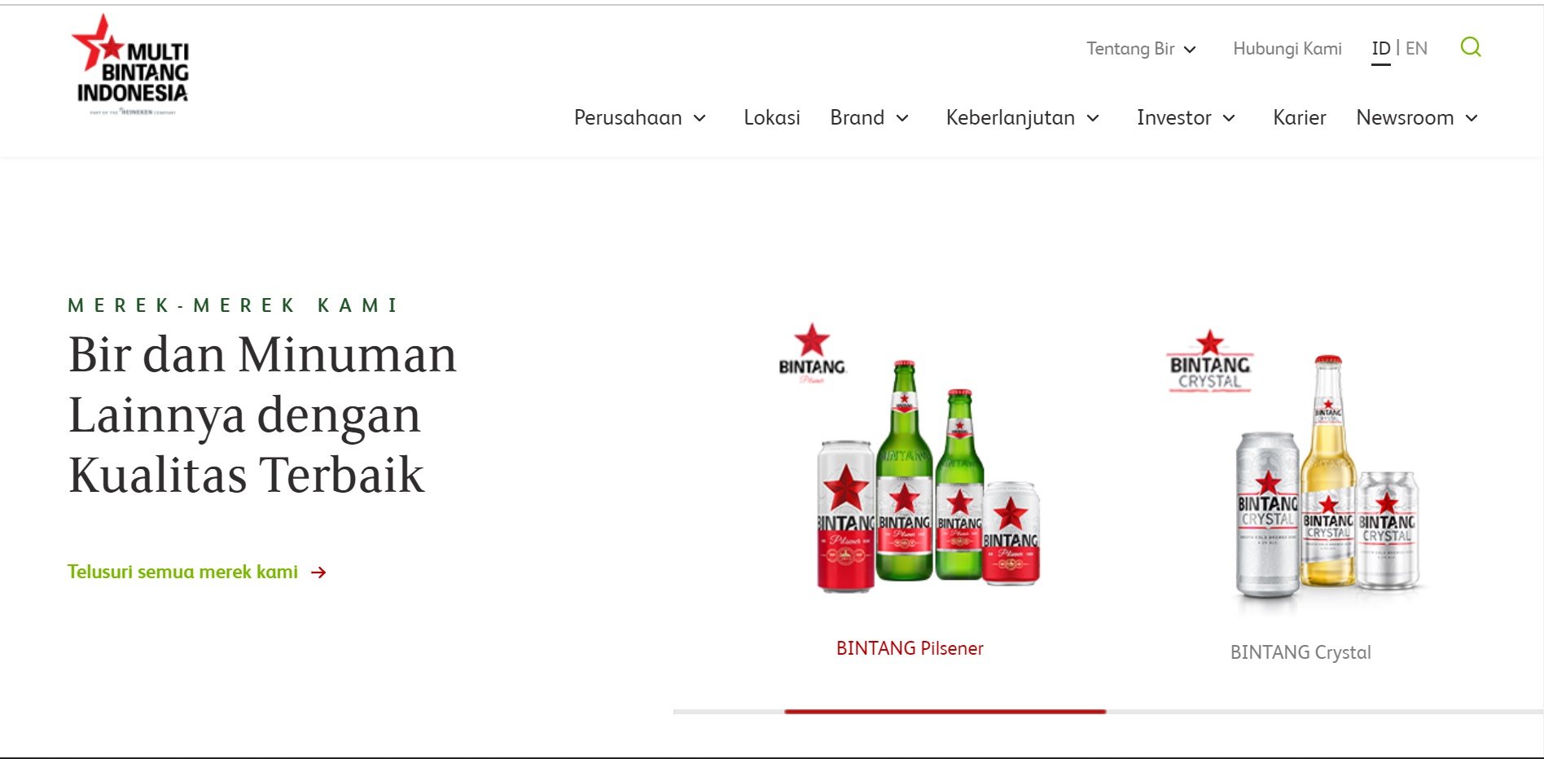Select the ID language option
Image resolution: width=1544 pixels, height=759 pixels.
tap(1380, 49)
